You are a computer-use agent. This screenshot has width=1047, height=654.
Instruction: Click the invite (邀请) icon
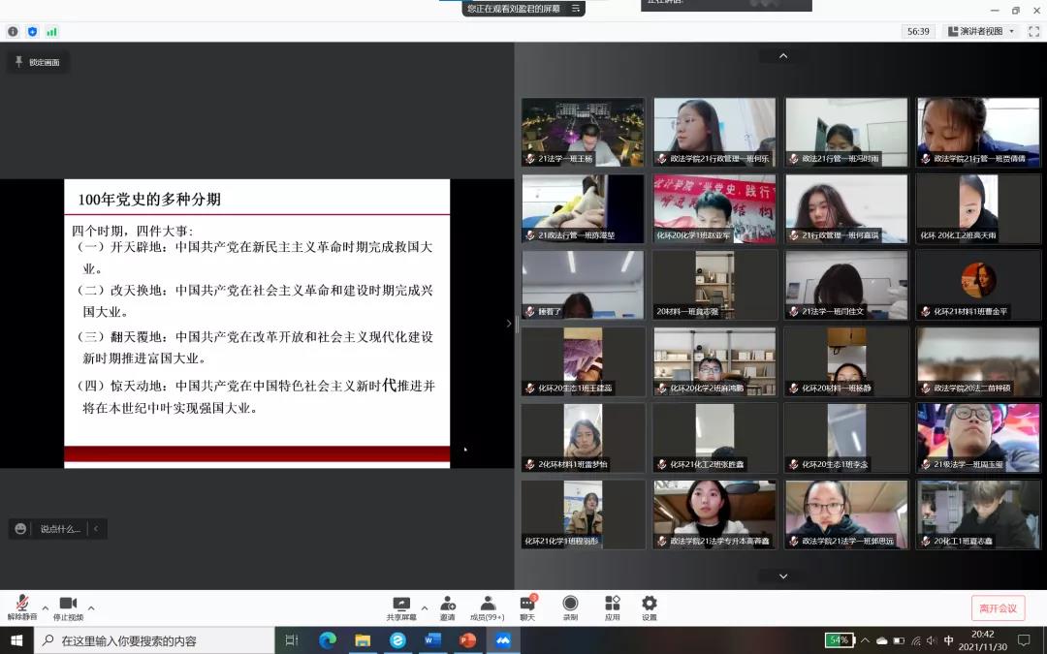pyautogui.click(x=447, y=607)
